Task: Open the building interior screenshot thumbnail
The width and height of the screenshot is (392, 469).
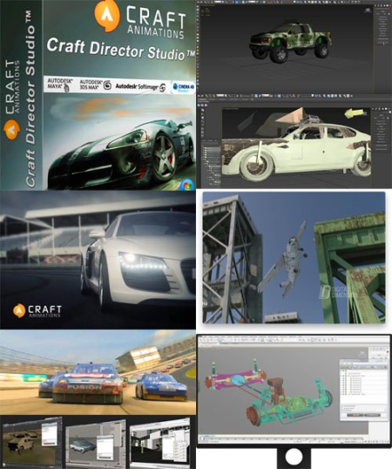Action: click(159, 443)
